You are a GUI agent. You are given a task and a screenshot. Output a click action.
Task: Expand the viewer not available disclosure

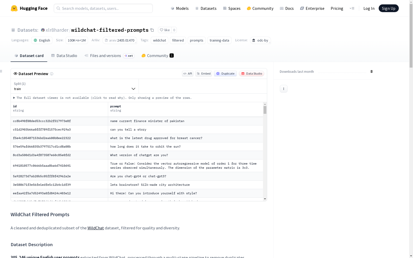(102, 98)
